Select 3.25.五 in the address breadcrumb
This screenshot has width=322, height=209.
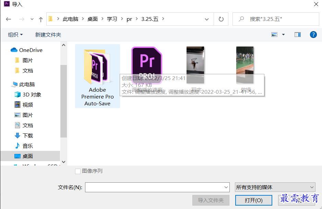[150, 19]
